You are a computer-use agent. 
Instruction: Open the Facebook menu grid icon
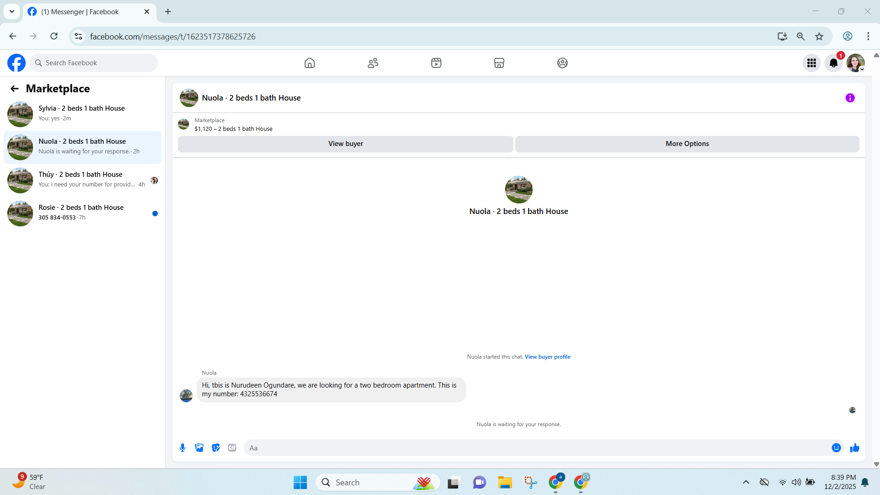pos(812,63)
